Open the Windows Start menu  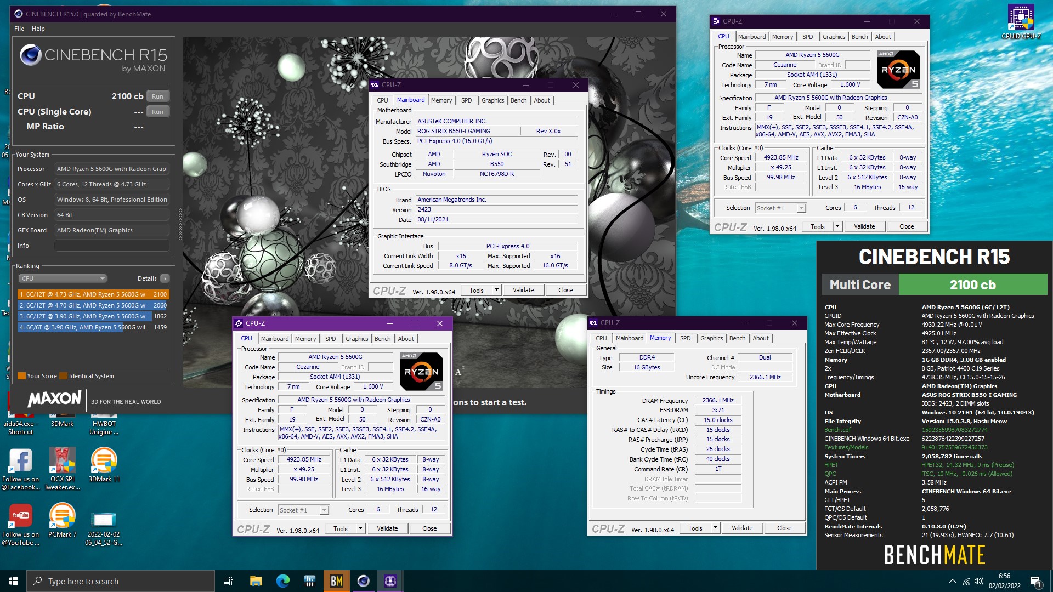tap(13, 581)
